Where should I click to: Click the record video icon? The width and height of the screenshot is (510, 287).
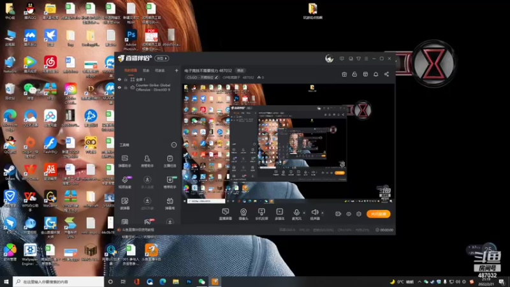tap(339, 214)
